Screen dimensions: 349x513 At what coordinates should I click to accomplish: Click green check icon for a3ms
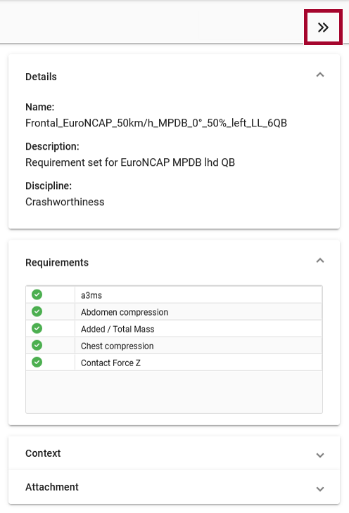tap(37, 294)
